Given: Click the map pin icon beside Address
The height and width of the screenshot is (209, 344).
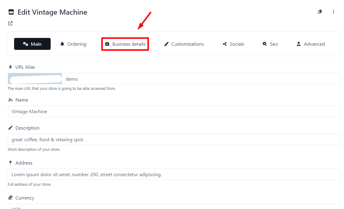Looking at the screenshot, I should [x=10, y=163].
